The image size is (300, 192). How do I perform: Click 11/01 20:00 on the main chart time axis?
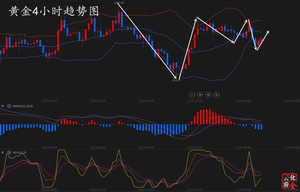tap(195, 101)
